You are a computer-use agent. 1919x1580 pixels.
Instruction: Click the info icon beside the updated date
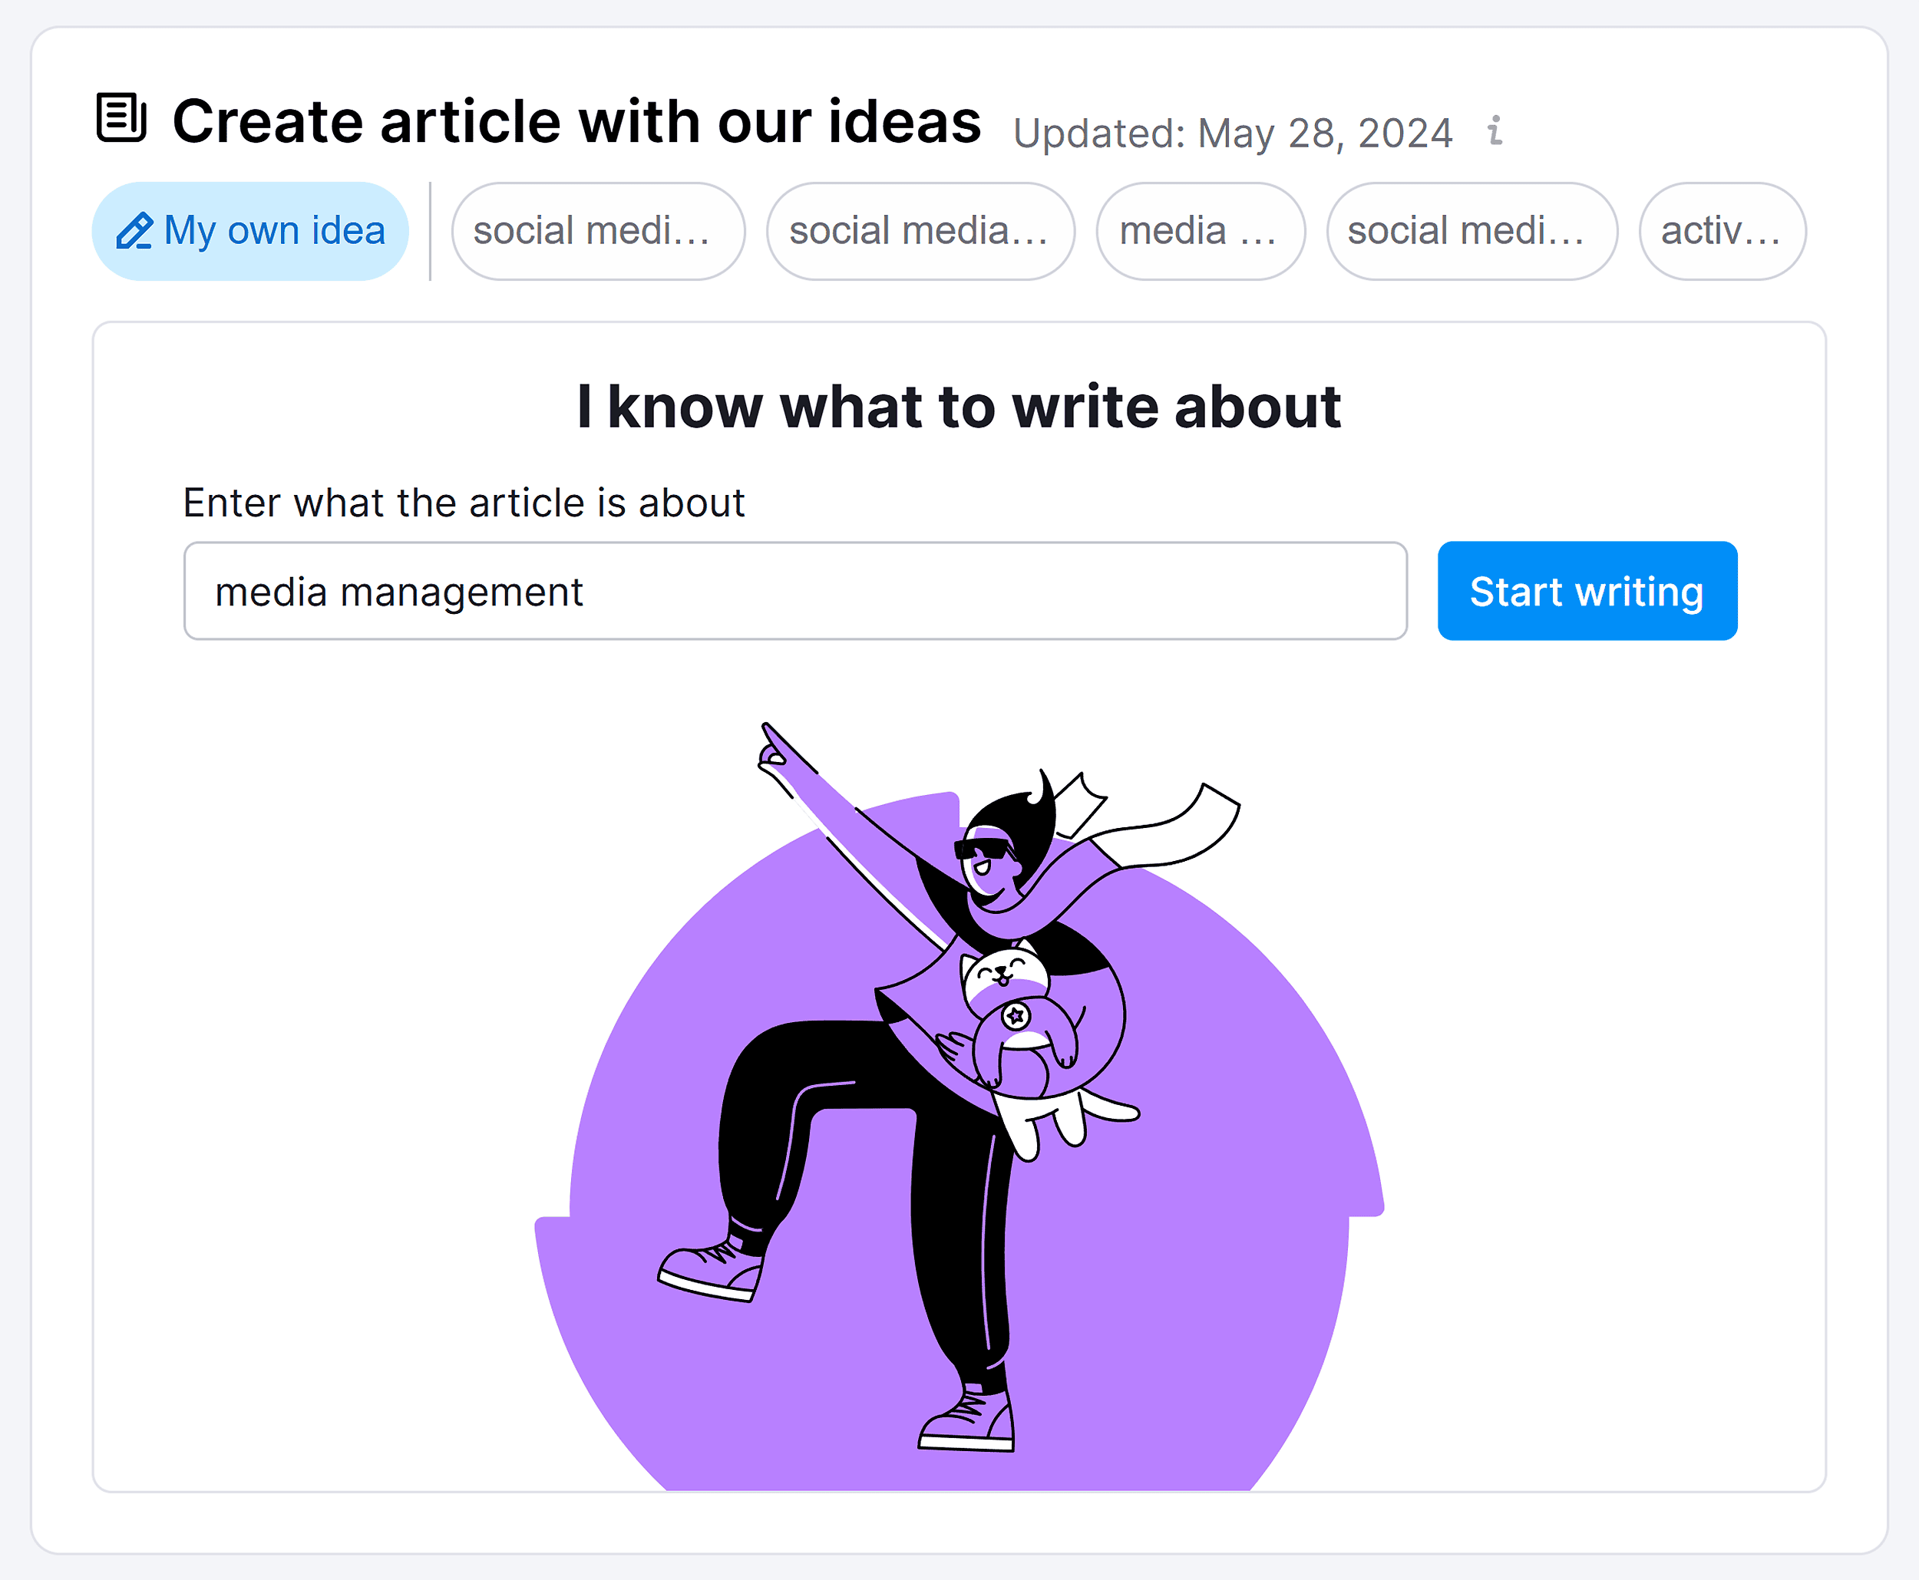(1494, 131)
